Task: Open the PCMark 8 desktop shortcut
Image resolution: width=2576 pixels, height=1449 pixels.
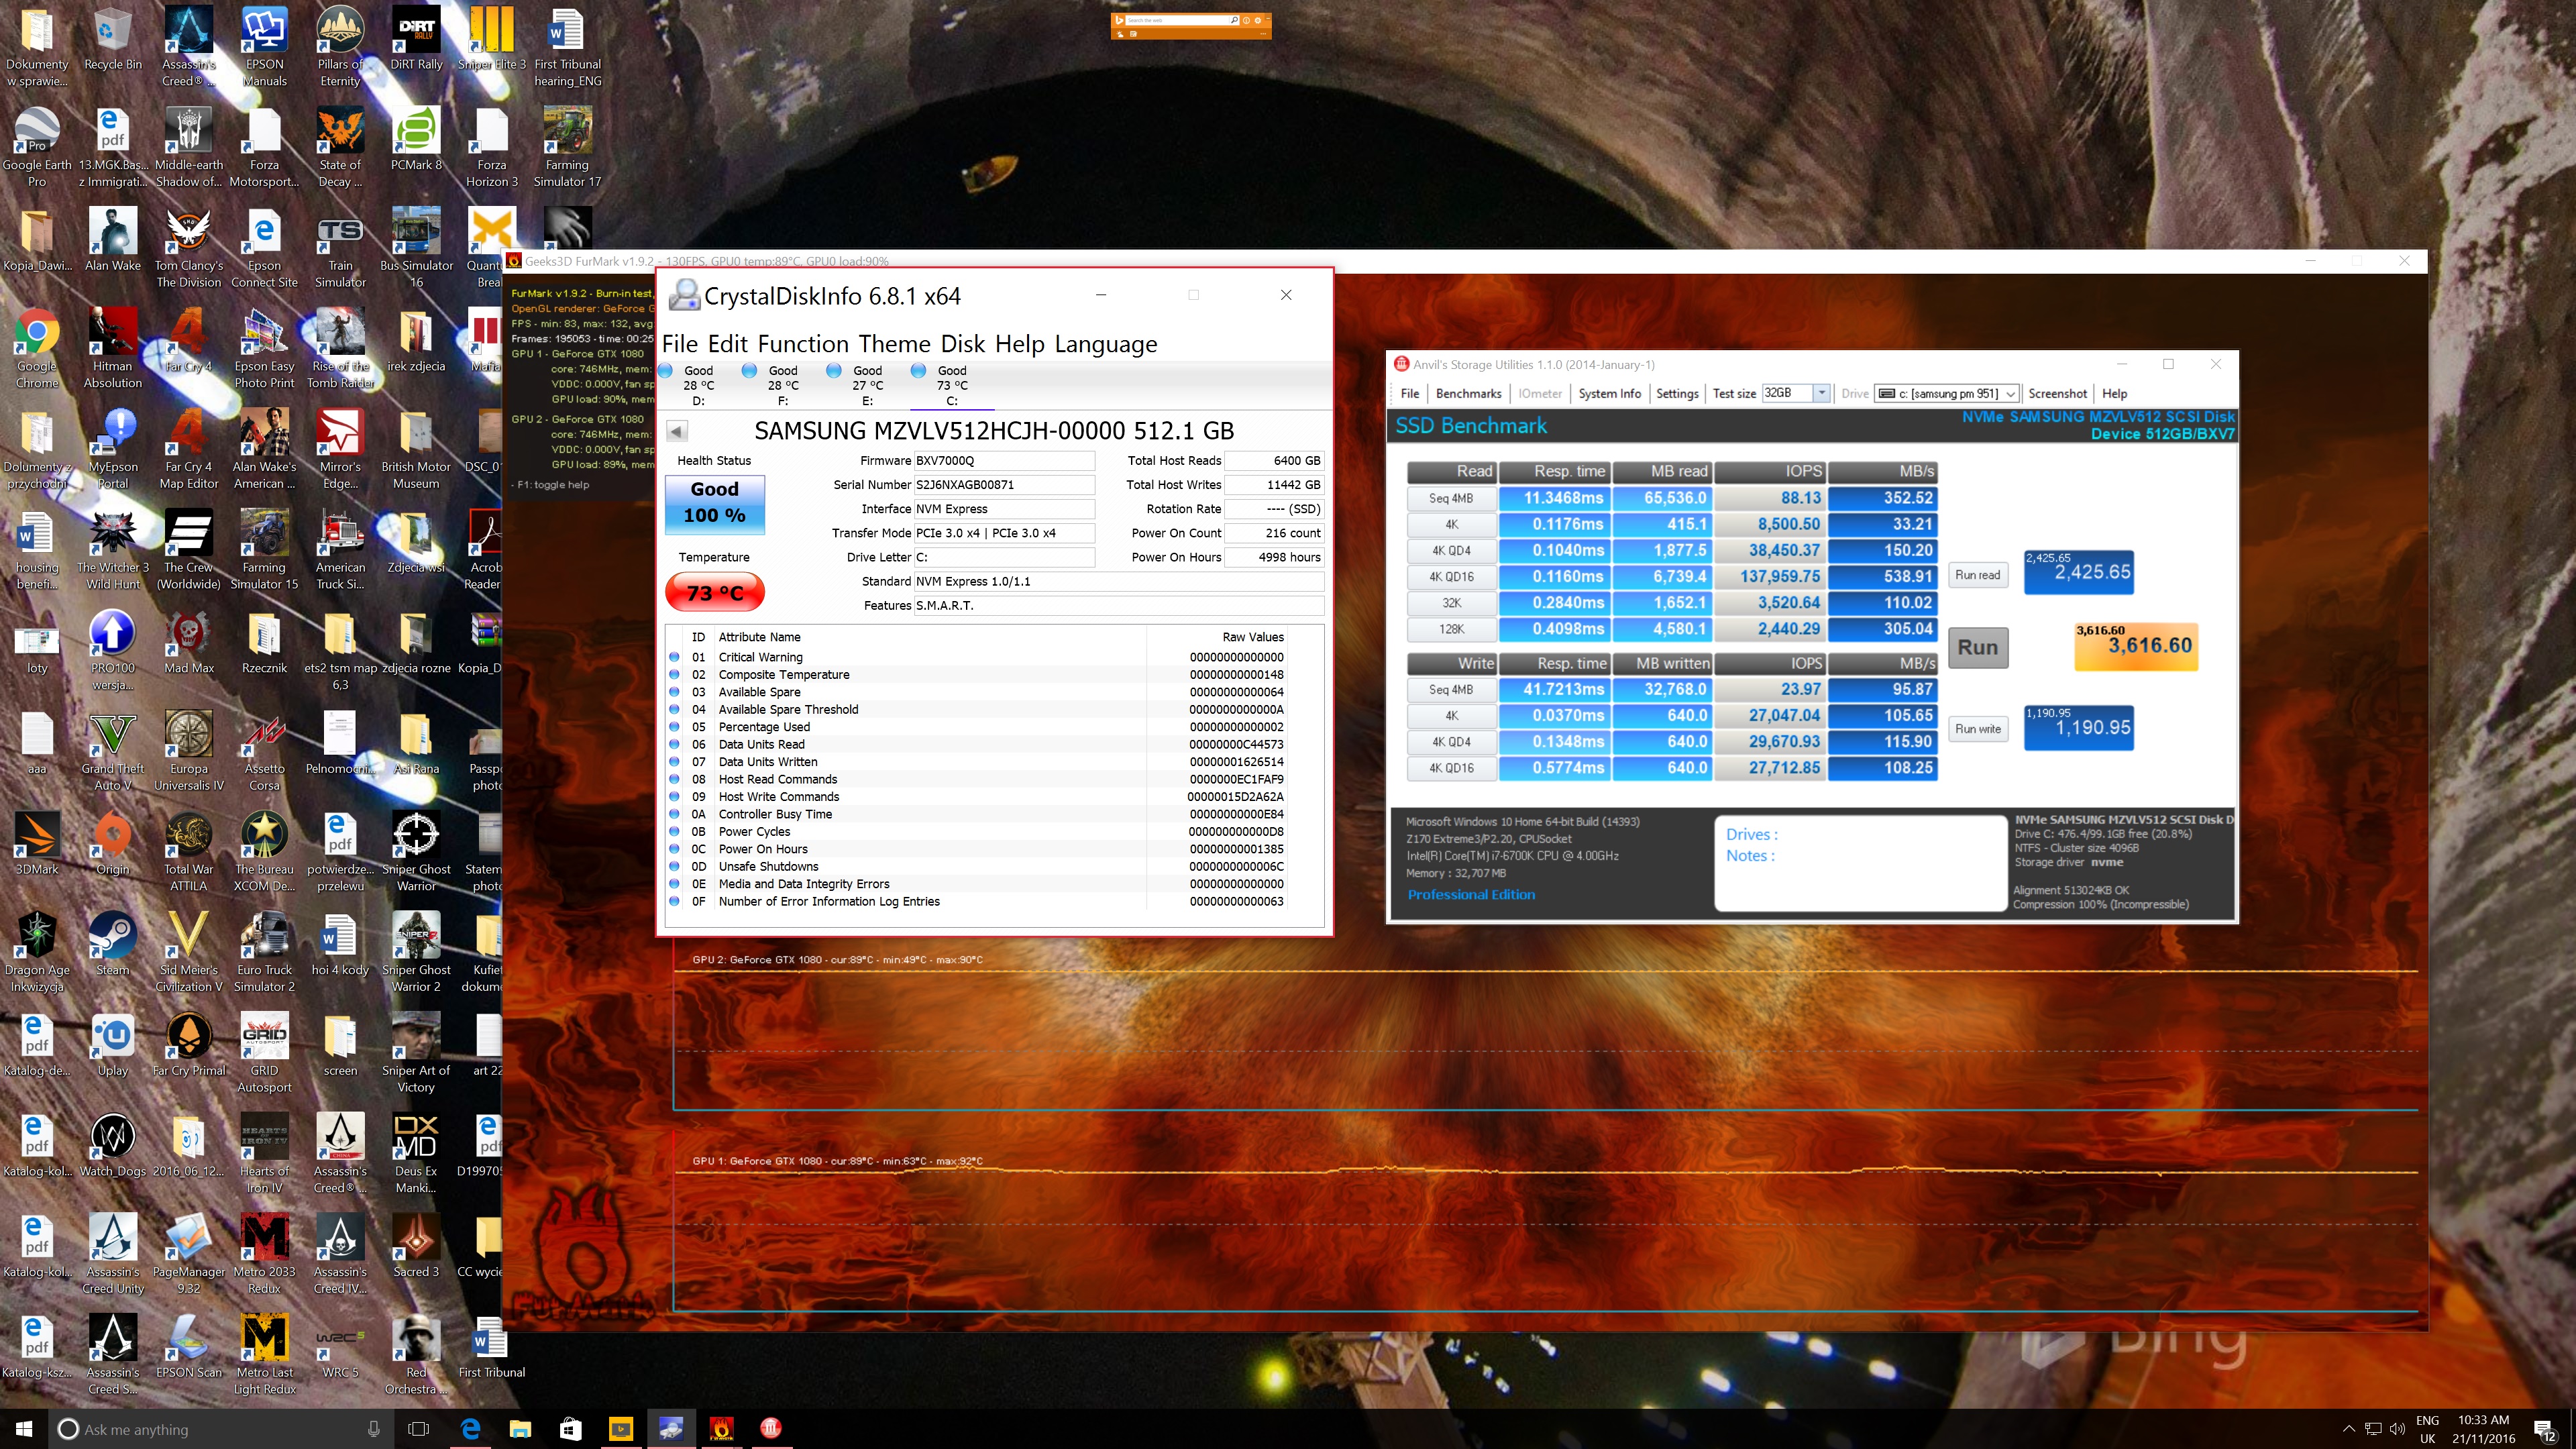Action: (416, 137)
